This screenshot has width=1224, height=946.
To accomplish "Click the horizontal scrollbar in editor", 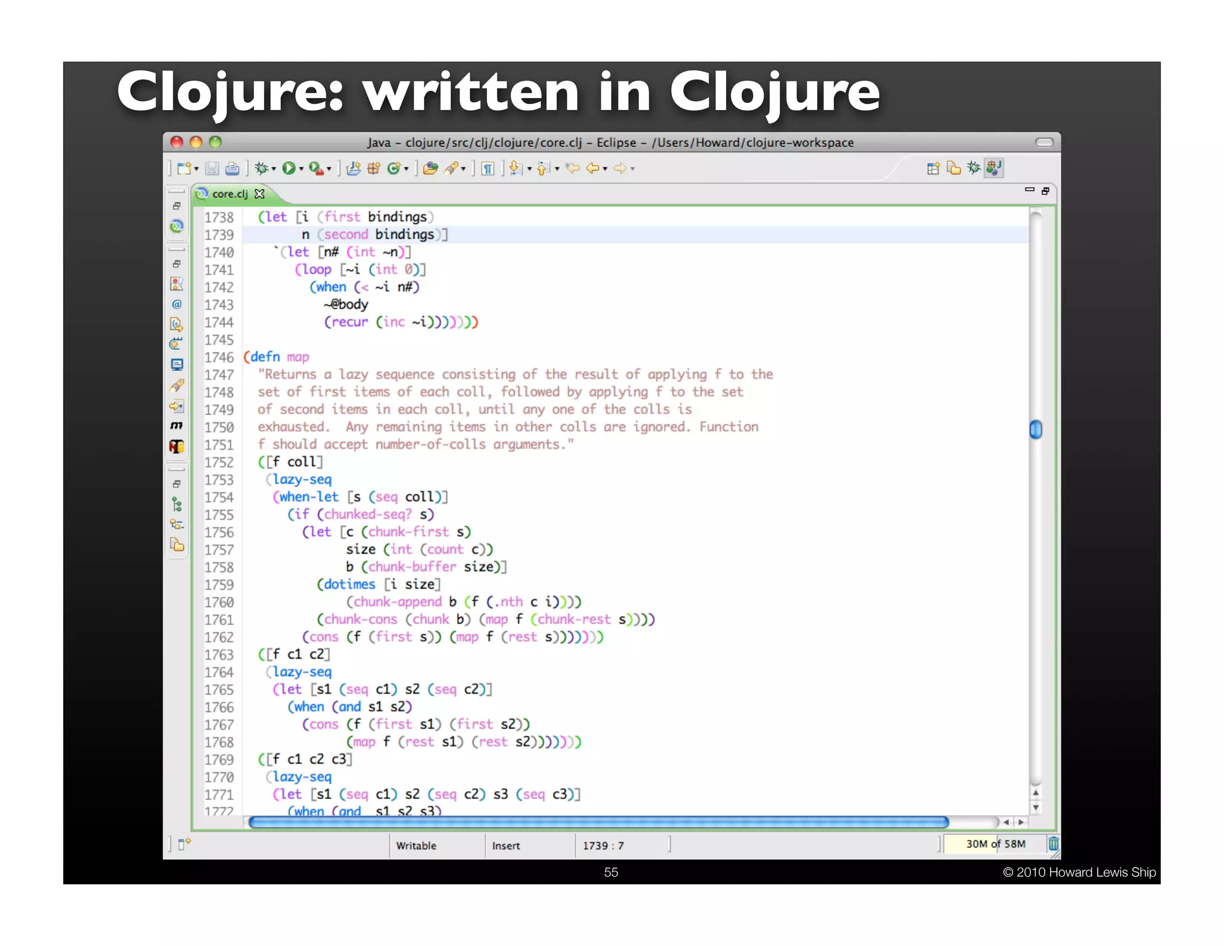I will (598, 822).
